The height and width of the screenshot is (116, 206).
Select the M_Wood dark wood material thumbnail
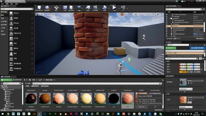pyautogui.click(x=31, y=99)
